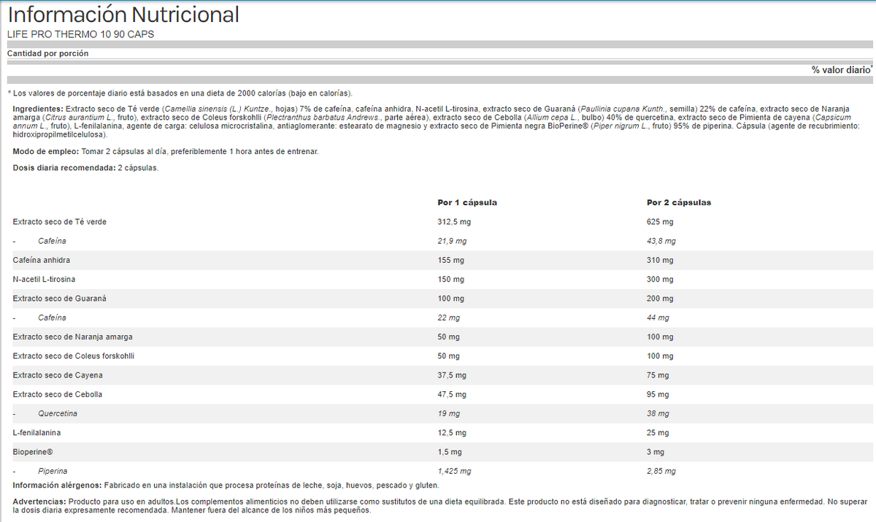
Task: Select the L-fenilalanina row label
Action: [37, 433]
